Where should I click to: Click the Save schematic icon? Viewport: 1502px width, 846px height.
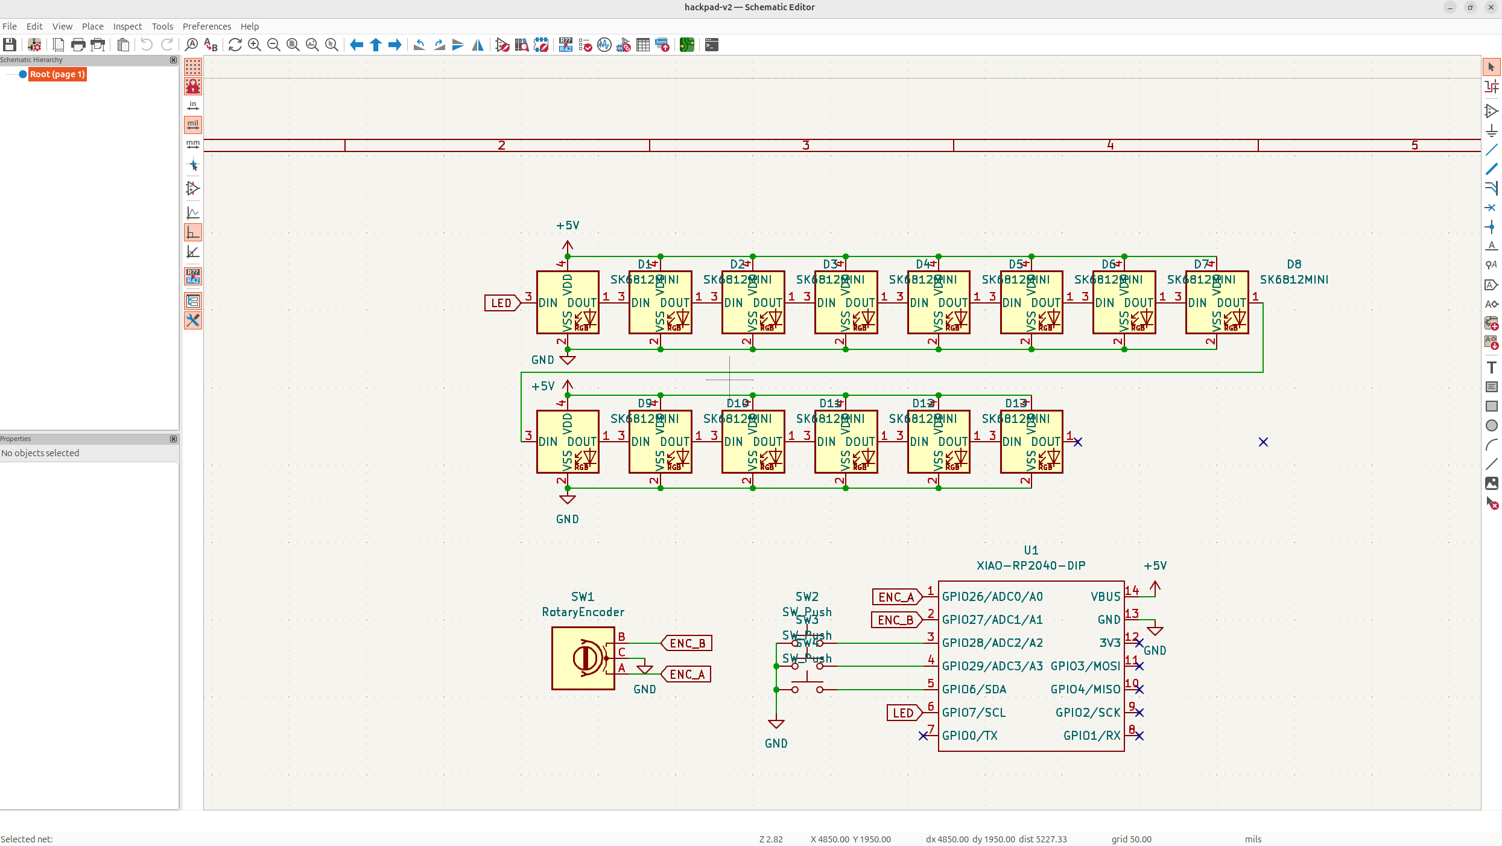(10, 45)
